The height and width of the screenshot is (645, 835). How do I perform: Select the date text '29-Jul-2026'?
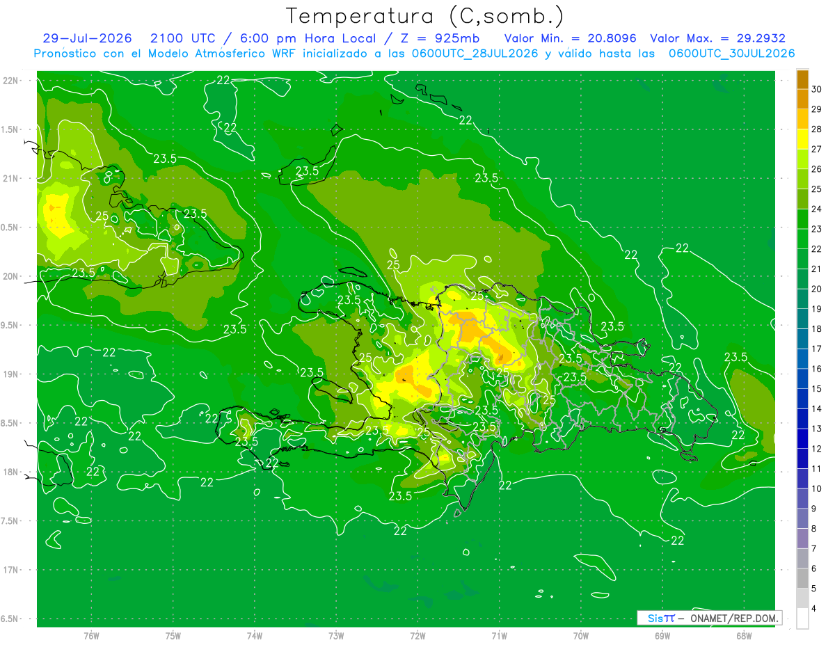88,38
